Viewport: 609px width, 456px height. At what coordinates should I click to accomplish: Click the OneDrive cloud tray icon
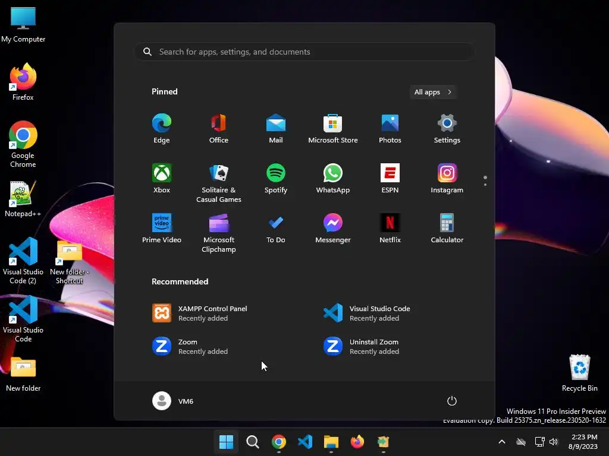pyautogui.click(x=521, y=442)
